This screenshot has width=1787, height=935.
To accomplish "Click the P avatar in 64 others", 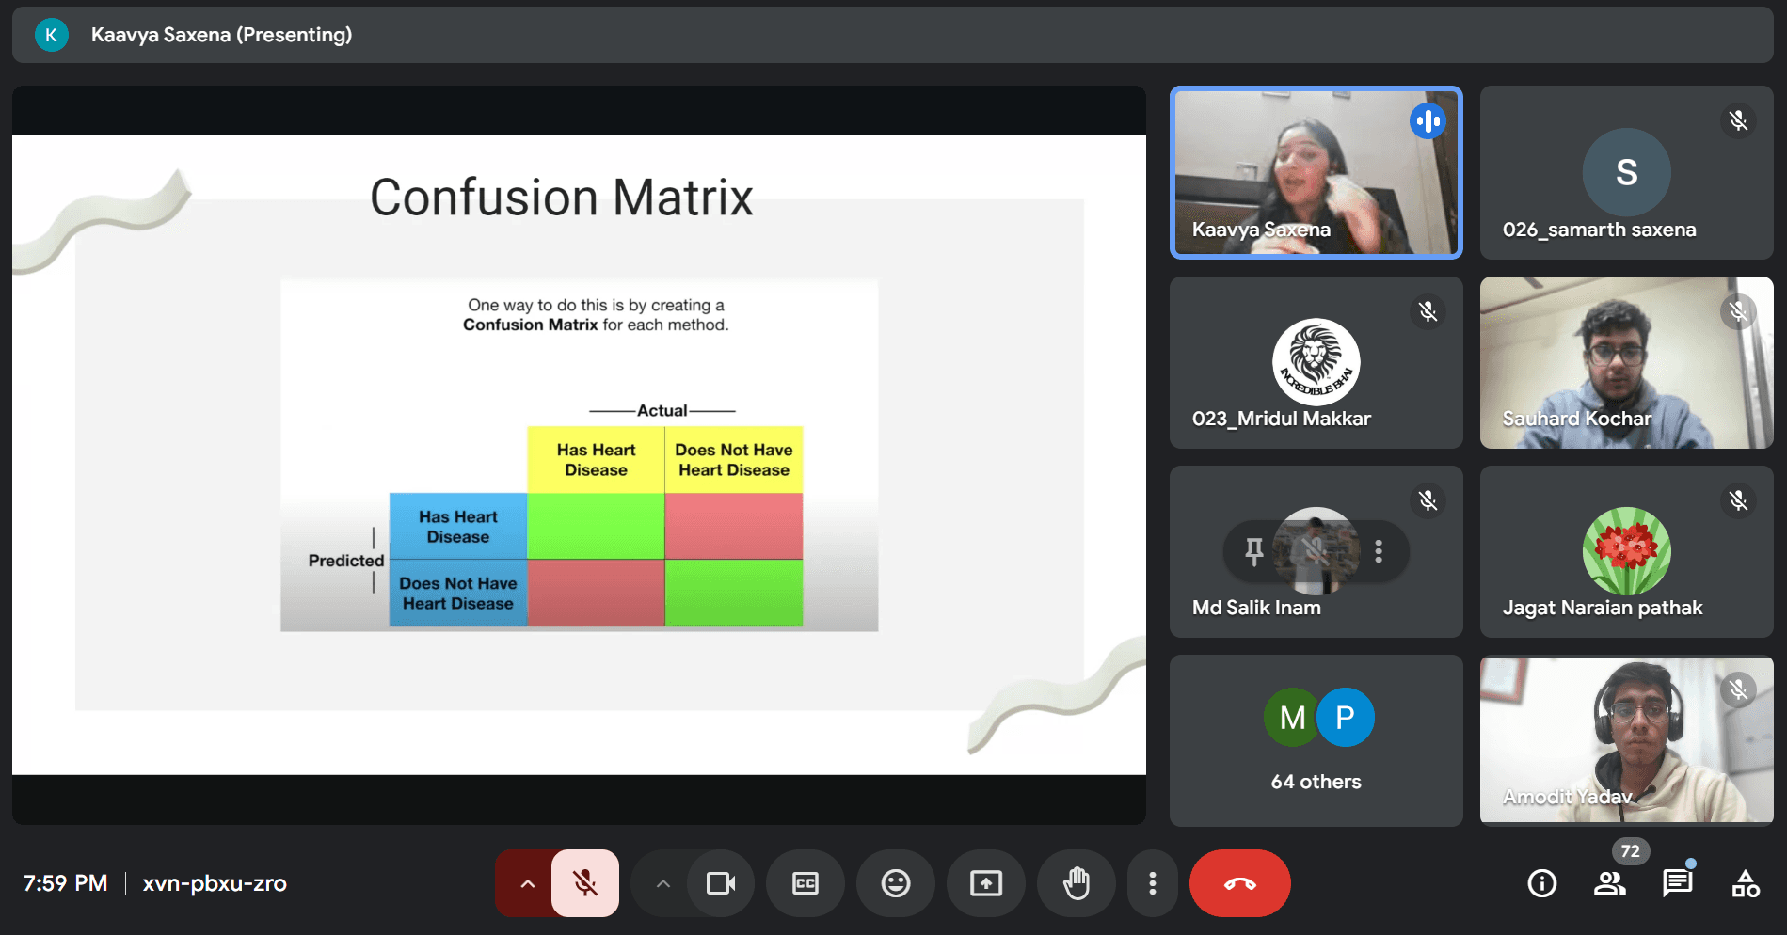I will pos(1346,718).
